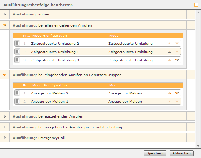This screenshot has width=201, height=158.
Task: Click the scrollbar down arrow
Action: click(x=198, y=146)
